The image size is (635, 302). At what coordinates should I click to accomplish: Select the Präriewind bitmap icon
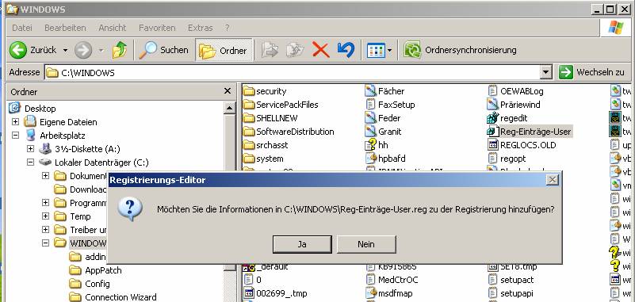point(492,105)
